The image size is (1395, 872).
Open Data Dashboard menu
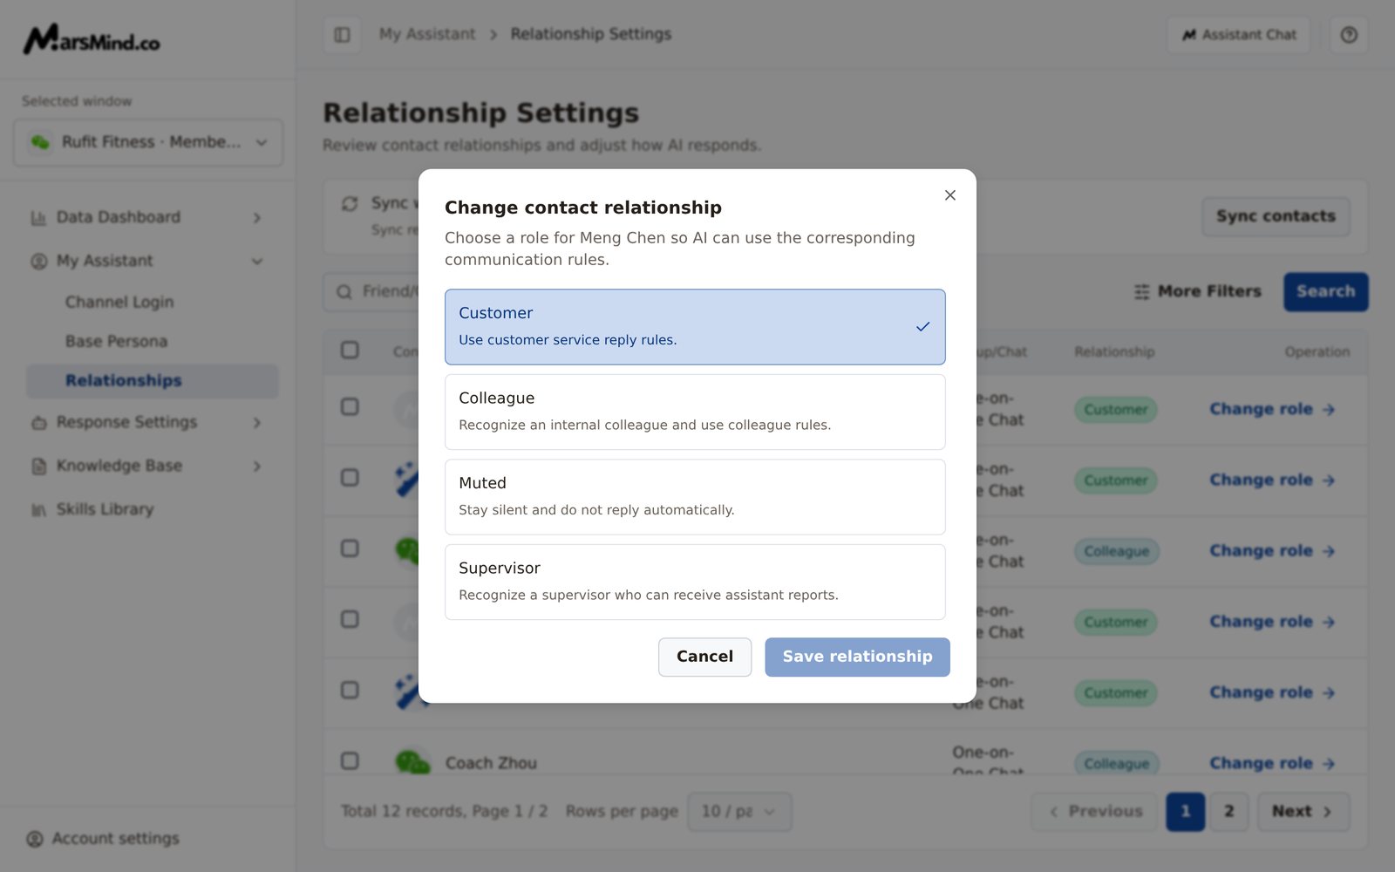tap(146, 217)
